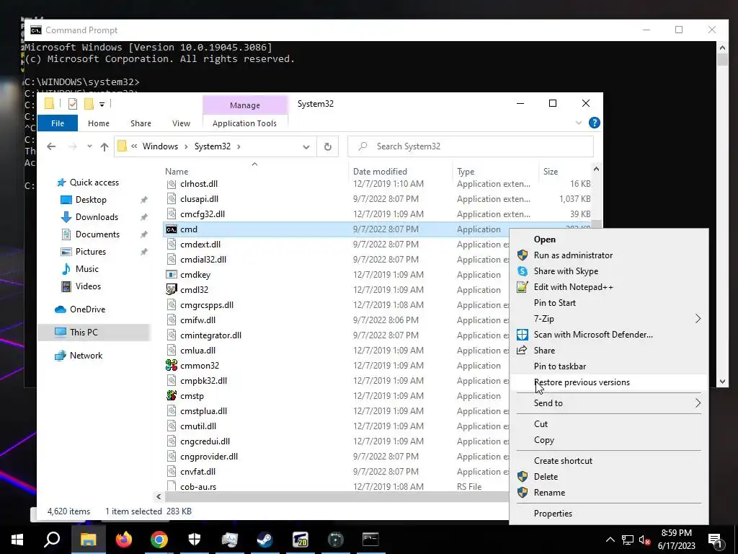Open Steam from the taskbar

[x=265, y=540]
